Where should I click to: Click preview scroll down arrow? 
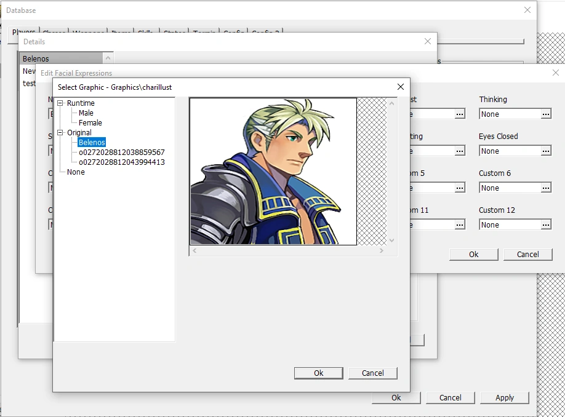click(391, 240)
